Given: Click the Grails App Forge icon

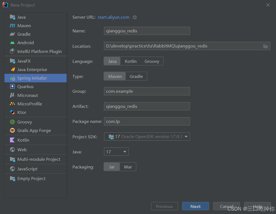Looking at the screenshot, I should (x=12, y=130).
